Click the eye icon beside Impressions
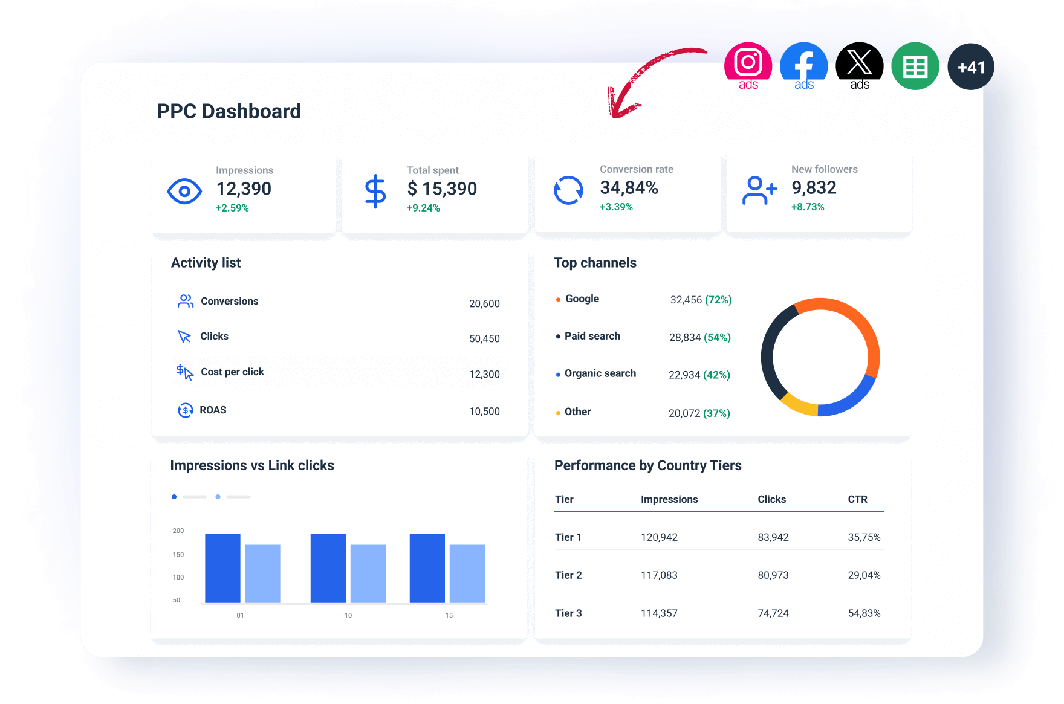Image resolution: width=1064 pixels, height=704 pixels. pyautogui.click(x=184, y=191)
